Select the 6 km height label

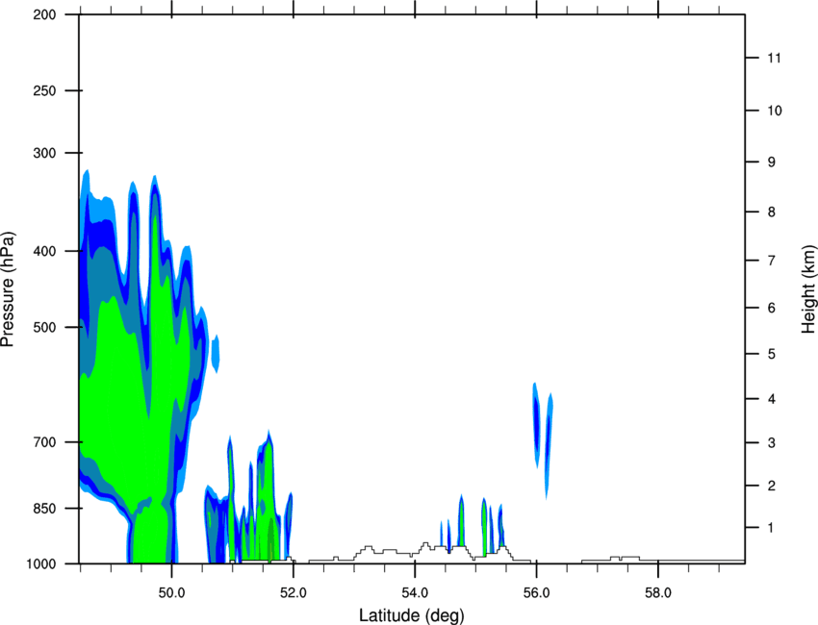(x=772, y=308)
